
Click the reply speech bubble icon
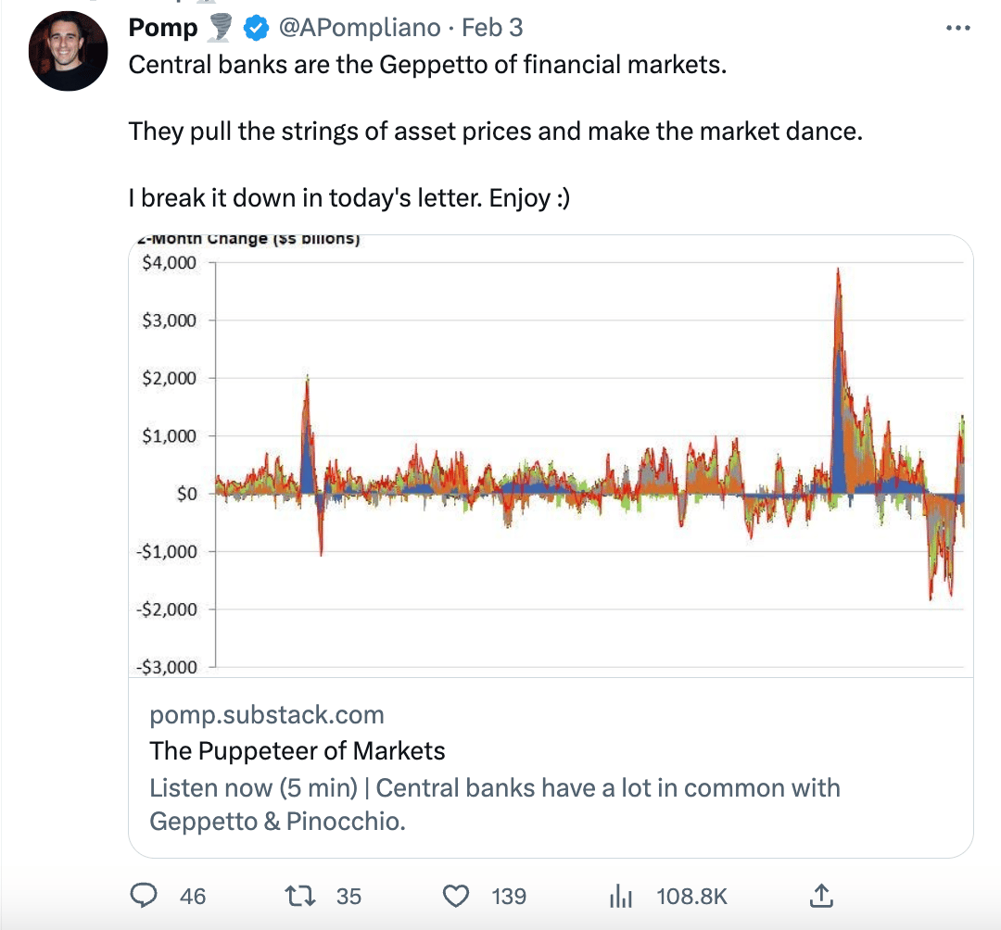144,896
